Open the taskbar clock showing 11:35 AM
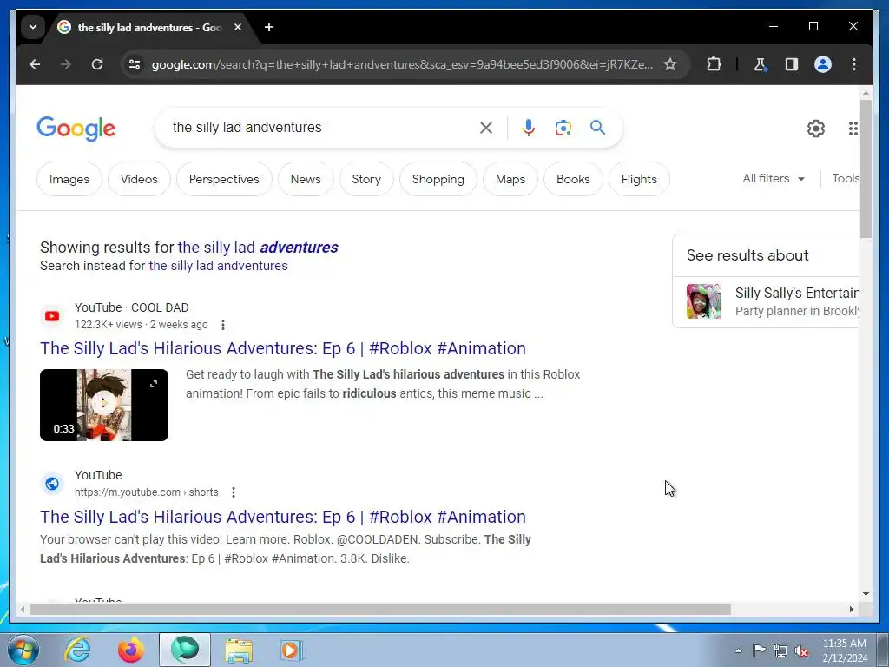 pyautogui.click(x=844, y=650)
